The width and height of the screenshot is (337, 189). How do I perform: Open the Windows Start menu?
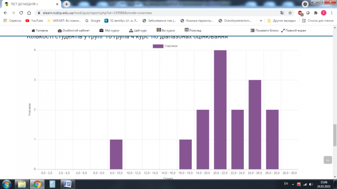pyautogui.click(x=6, y=184)
